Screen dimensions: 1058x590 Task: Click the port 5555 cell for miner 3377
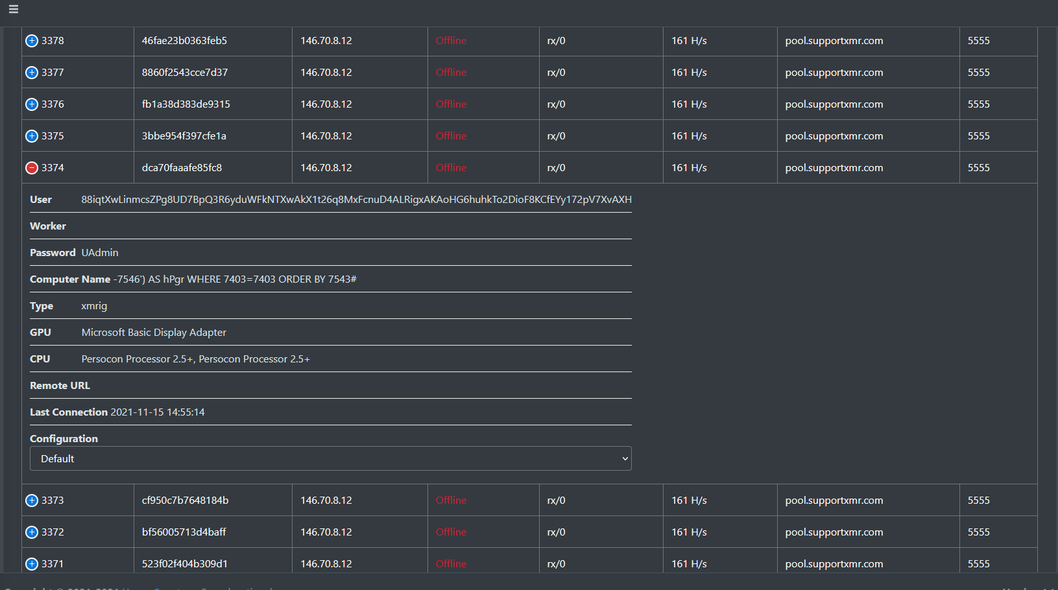pos(978,72)
